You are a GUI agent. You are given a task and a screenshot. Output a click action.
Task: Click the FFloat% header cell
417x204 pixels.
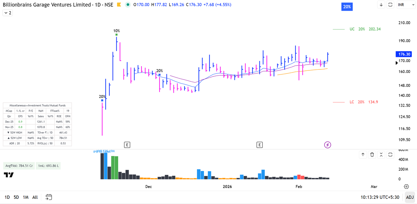(56, 111)
